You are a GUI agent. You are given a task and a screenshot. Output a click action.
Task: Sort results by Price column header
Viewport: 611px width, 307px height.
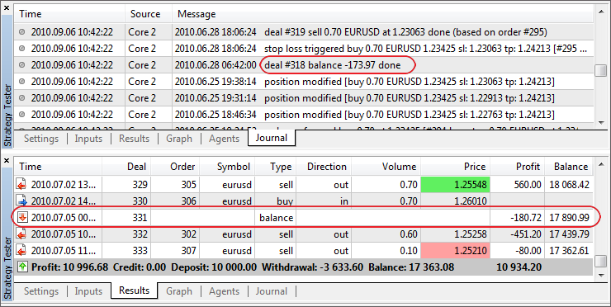(455, 167)
